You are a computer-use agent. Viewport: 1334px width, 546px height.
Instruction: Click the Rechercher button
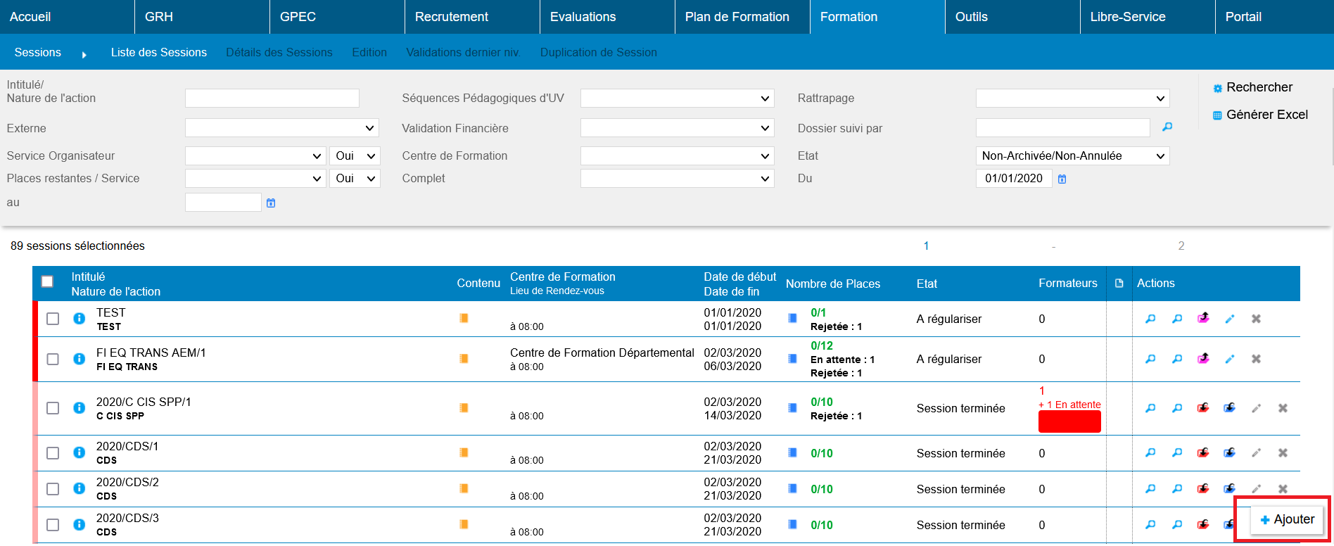point(1259,87)
